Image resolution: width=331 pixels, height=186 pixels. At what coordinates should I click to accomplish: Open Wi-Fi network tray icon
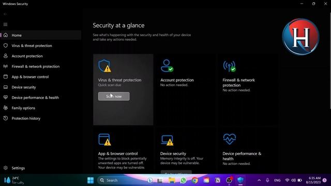tap(287, 180)
